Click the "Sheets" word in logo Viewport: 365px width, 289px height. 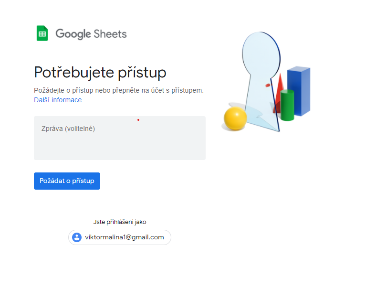(111, 34)
